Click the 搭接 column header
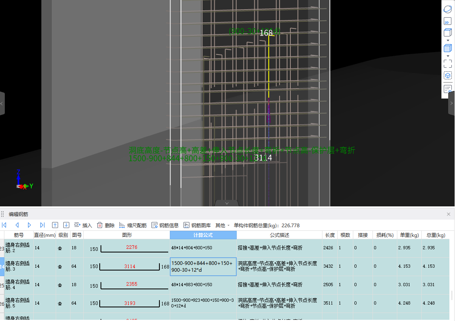The width and height of the screenshot is (455, 321). 363,235
